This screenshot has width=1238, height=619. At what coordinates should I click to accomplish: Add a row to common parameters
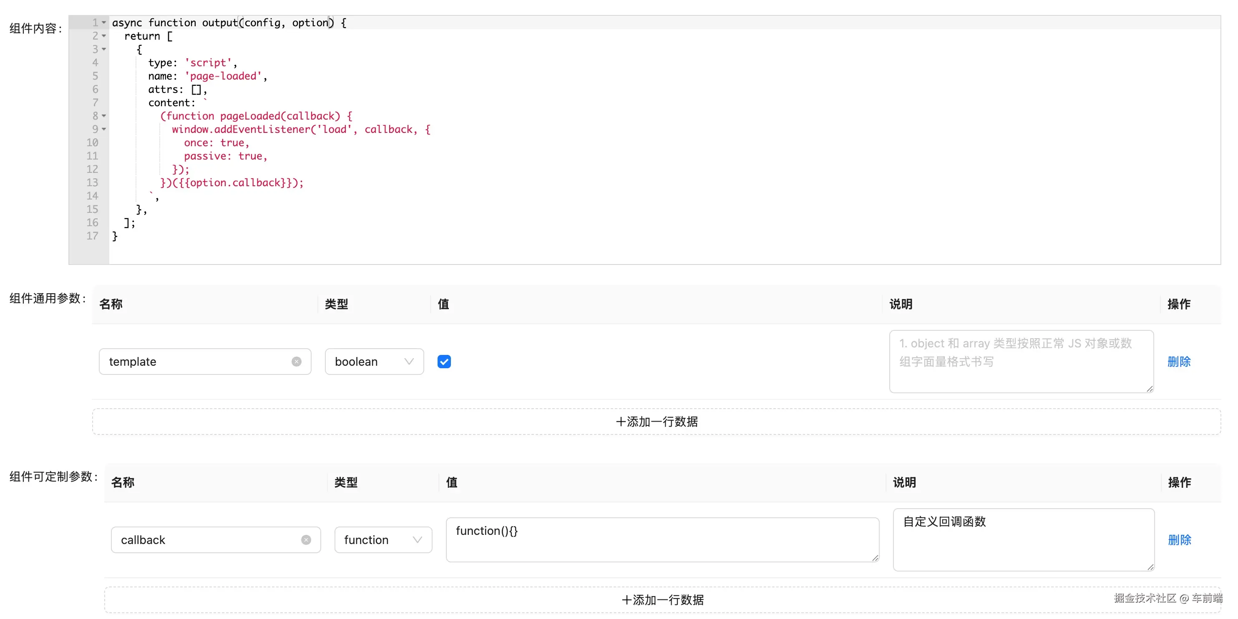[656, 421]
